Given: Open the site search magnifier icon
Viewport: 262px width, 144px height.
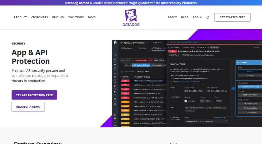Looking at the screenshot, I should [208, 18].
